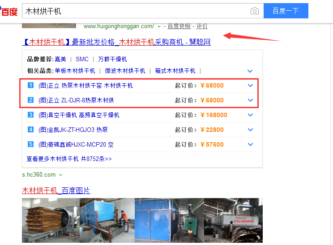The width and height of the screenshot is (333, 245).
Task: Open the huigonghonggan.com URL dropdown arrow
Action: pyautogui.click(x=159, y=27)
